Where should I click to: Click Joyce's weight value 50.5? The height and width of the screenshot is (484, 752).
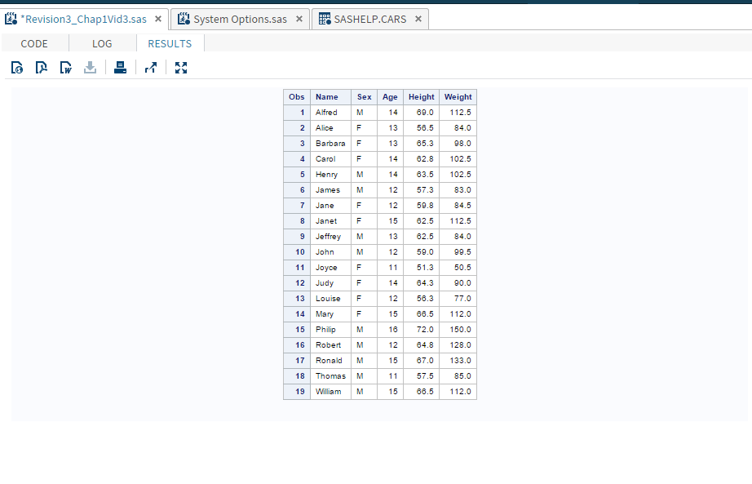coord(458,268)
